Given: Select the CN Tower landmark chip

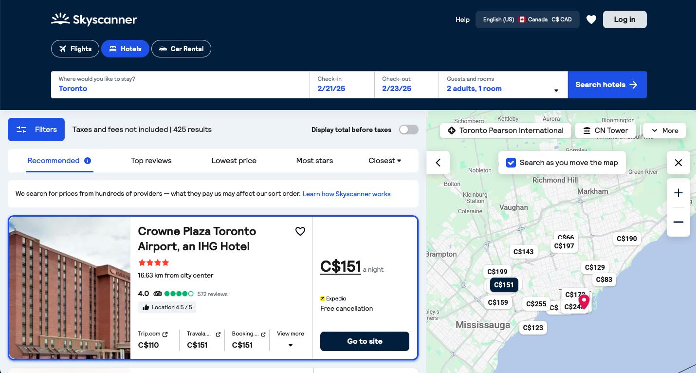Looking at the screenshot, I should (x=605, y=130).
